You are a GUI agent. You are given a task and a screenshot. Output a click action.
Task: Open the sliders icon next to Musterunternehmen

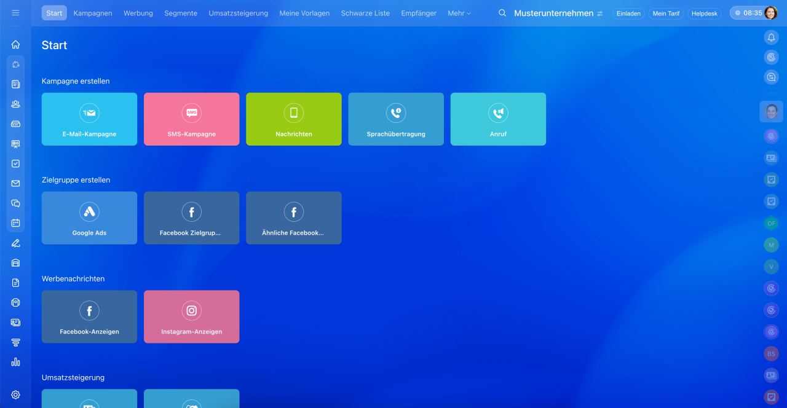pos(600,14)
